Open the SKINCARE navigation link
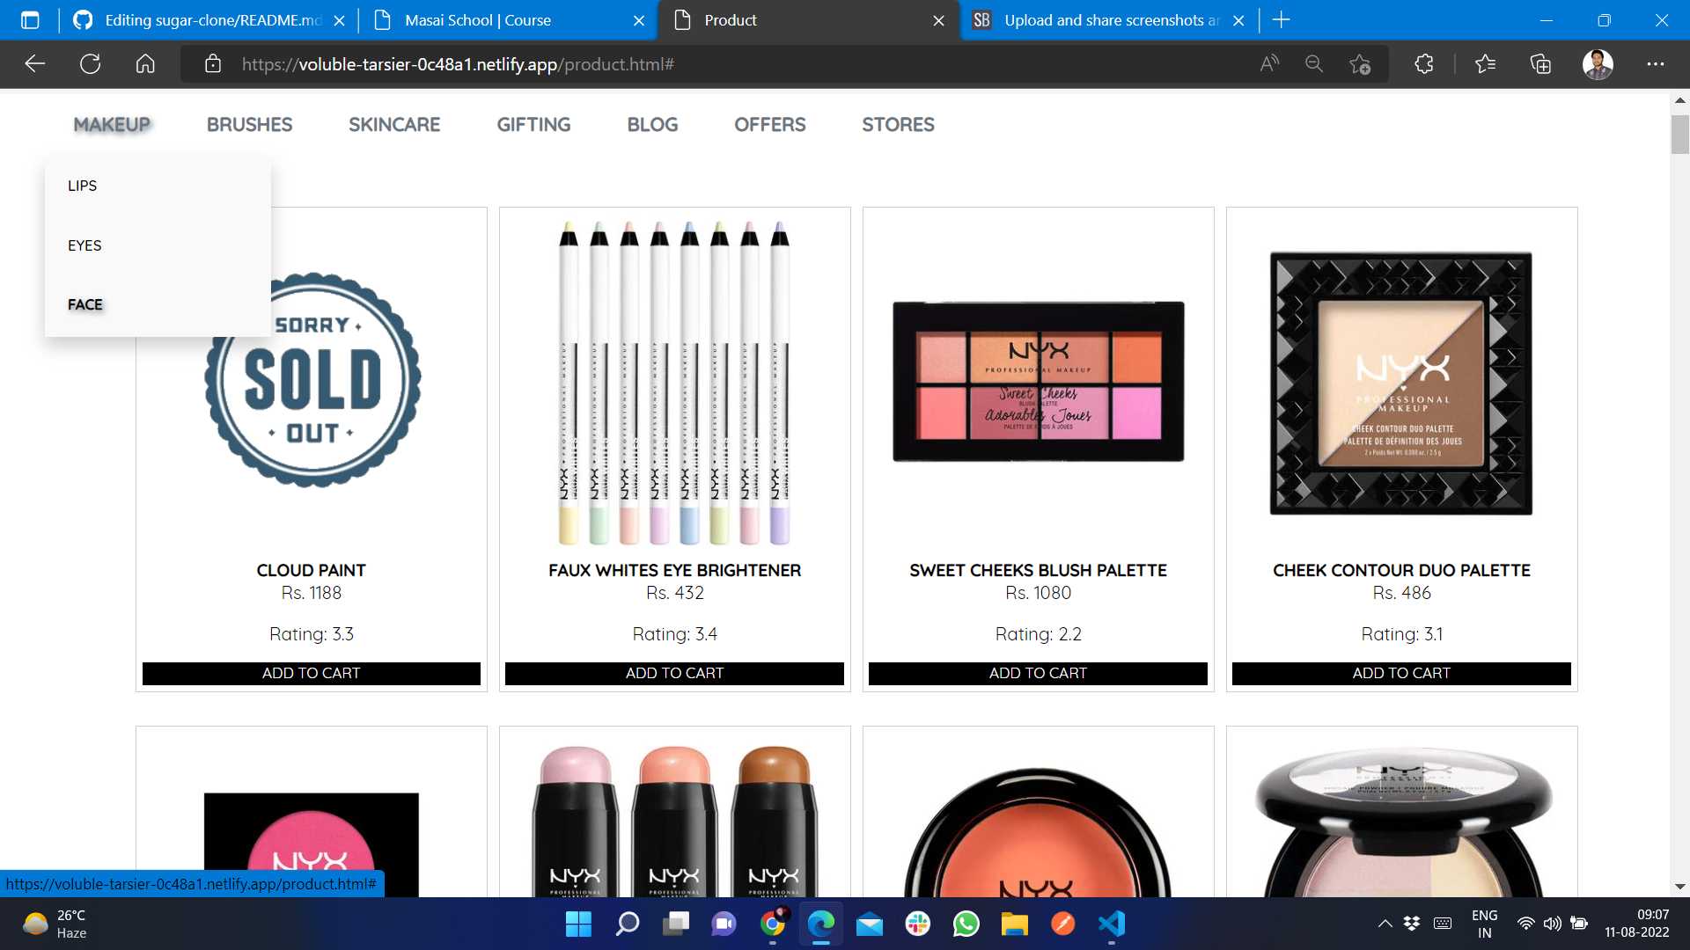 coord(393,125)
